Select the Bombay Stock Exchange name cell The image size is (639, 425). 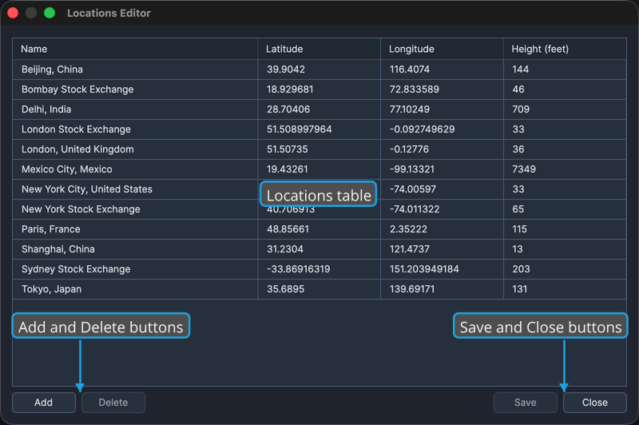pyautogui.click(x=135, y=89)
